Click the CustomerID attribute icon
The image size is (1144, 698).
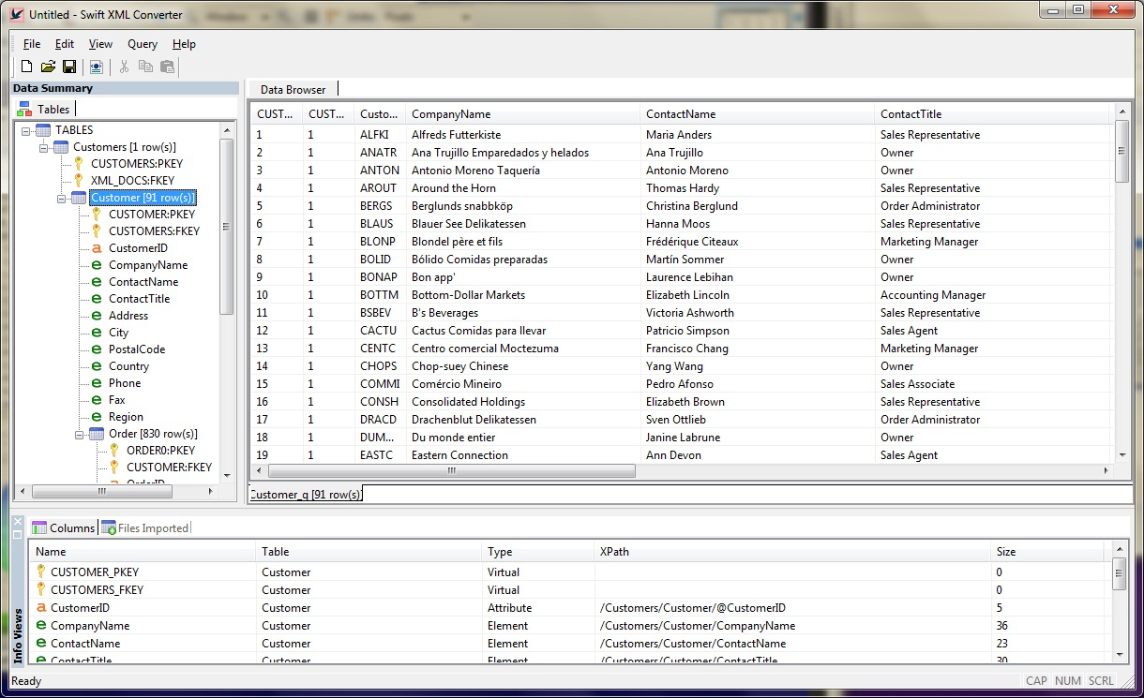(96, 247)
